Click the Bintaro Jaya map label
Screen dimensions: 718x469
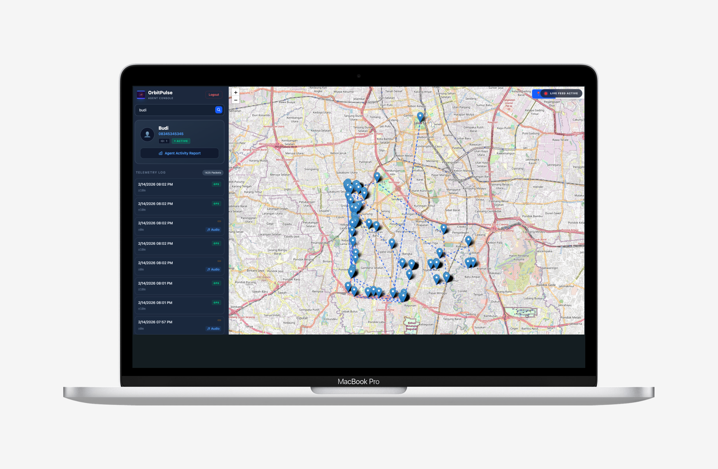[x=255, y=270]
